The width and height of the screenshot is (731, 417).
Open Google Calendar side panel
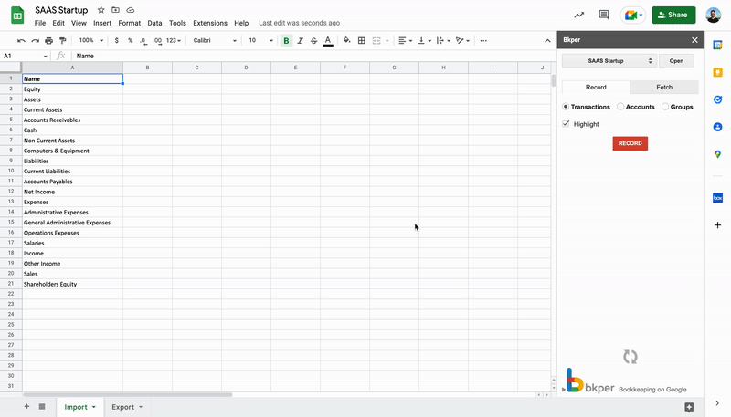coord(717,45)
